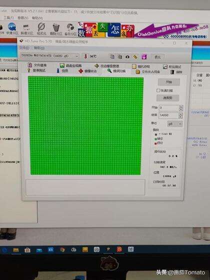The width and height of the screenshot is (210, 280).
Task: Click New Partition icon in DiskGenius toolbar
Action: click(x=27, y=29)
